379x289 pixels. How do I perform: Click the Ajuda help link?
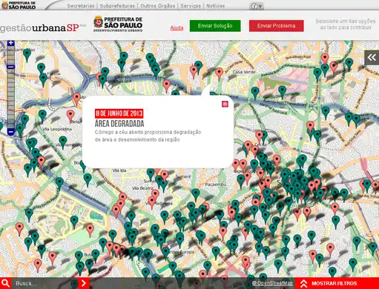(x=177, y=28)
